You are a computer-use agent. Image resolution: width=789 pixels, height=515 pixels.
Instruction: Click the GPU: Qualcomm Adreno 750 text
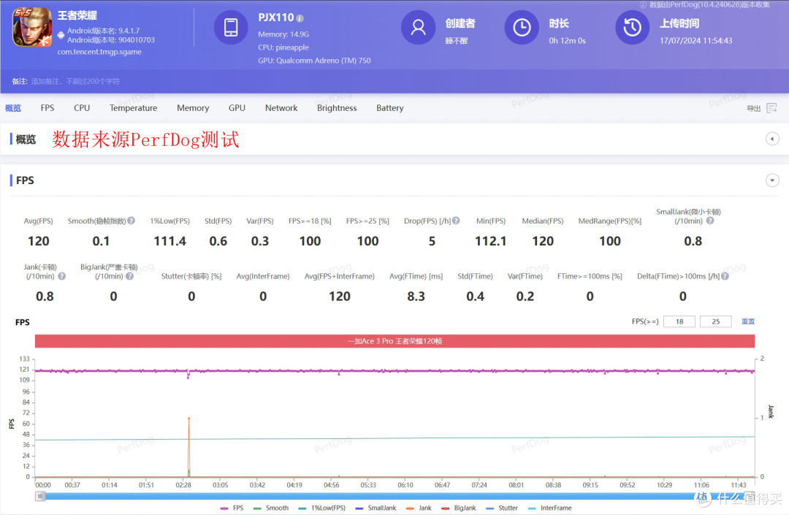pyautogui.click(x=314, y=61)
